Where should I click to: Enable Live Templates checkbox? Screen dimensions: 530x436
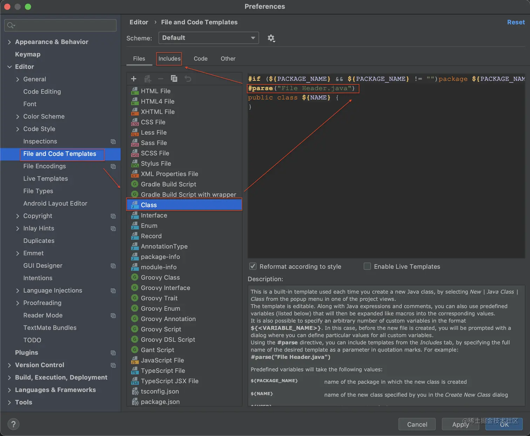click(367, 266)
